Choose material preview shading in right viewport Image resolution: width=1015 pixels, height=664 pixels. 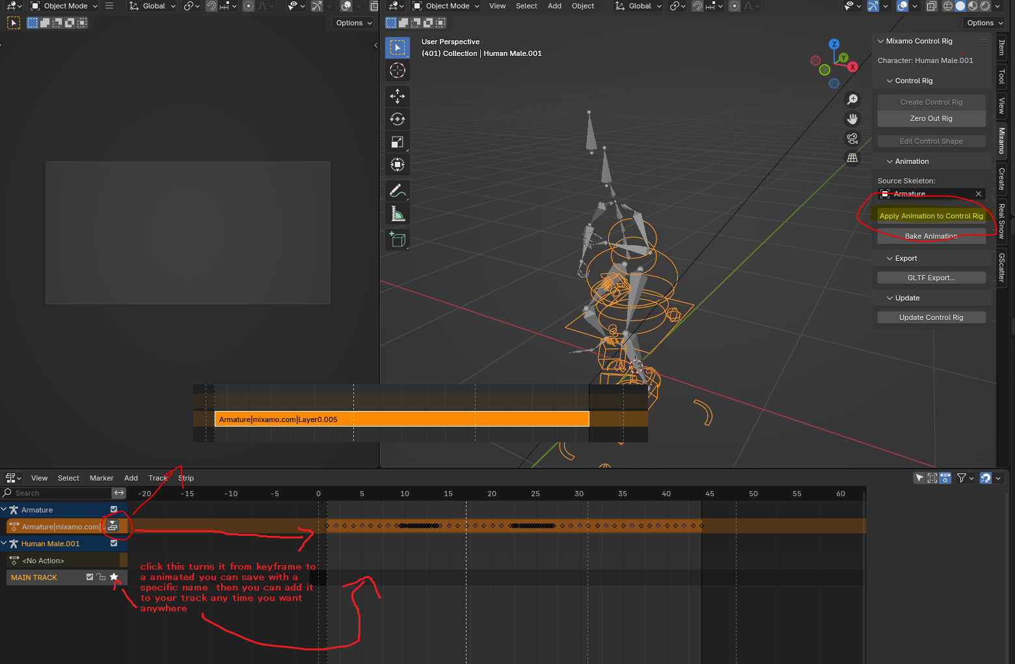[x=973, y=6]
